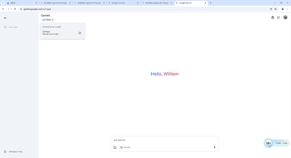The height and width of the screenshot is (158, 291).
Task: Open the tab search dropdown arrow
Action: [3, 3]
